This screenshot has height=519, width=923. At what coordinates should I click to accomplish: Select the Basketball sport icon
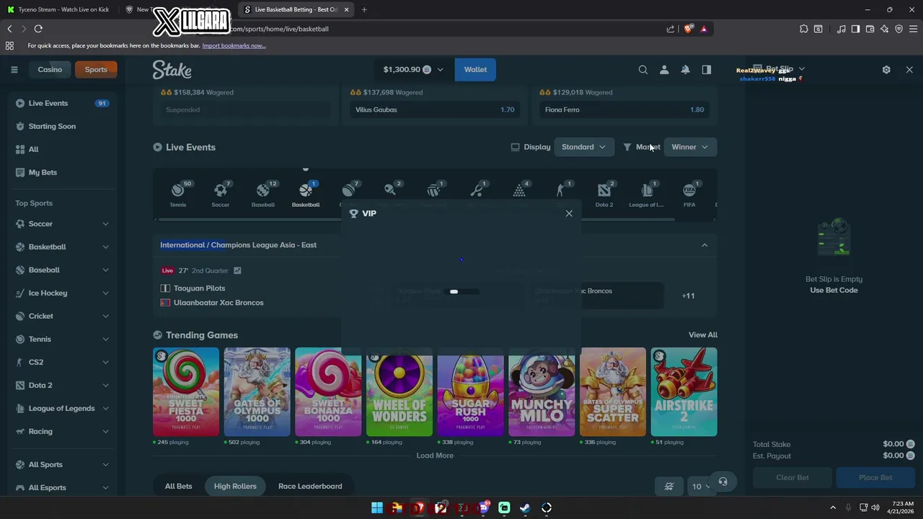coord(306,195)
